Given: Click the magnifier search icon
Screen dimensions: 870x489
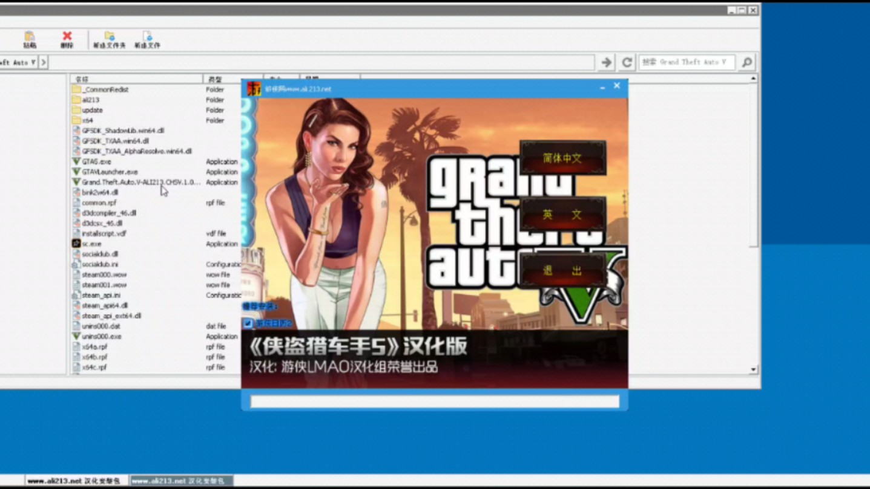Looking at the screenshot, I should click(x=747, y=62).
